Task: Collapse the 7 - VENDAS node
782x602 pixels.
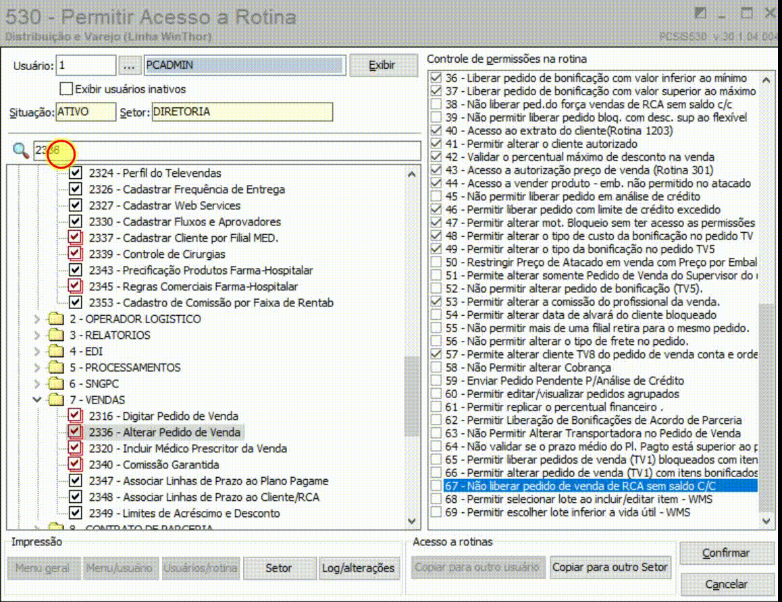Action: (x=37, y=400)
